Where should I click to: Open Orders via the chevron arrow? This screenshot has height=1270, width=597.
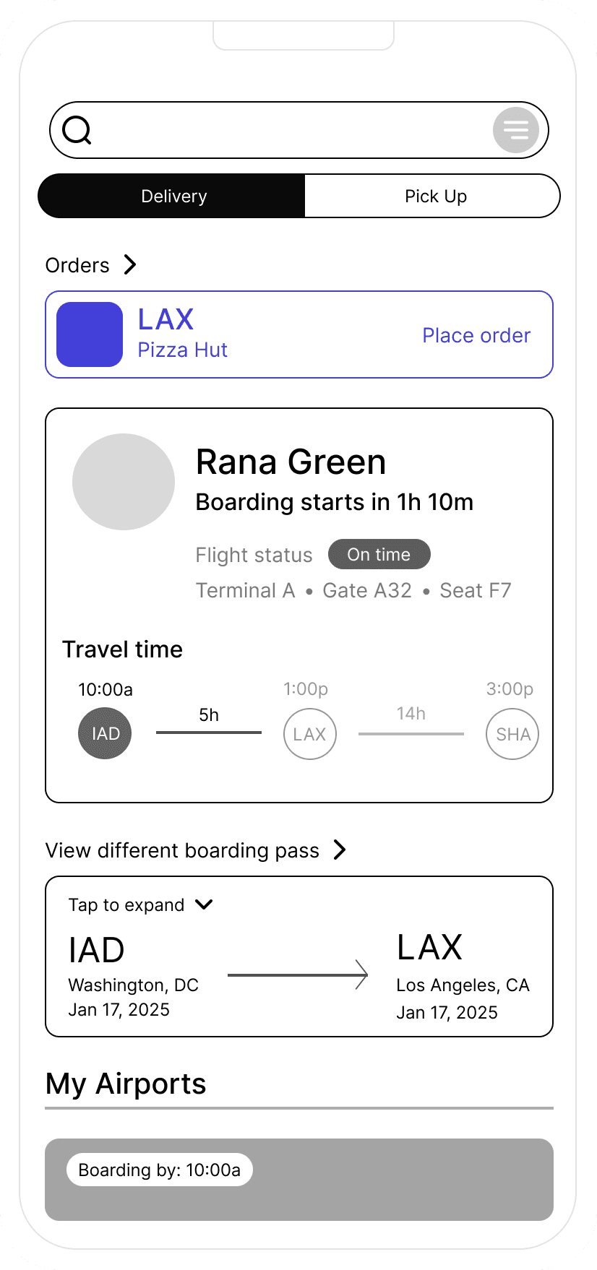click(130, 264)
